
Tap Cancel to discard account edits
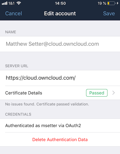coord(14,13)
